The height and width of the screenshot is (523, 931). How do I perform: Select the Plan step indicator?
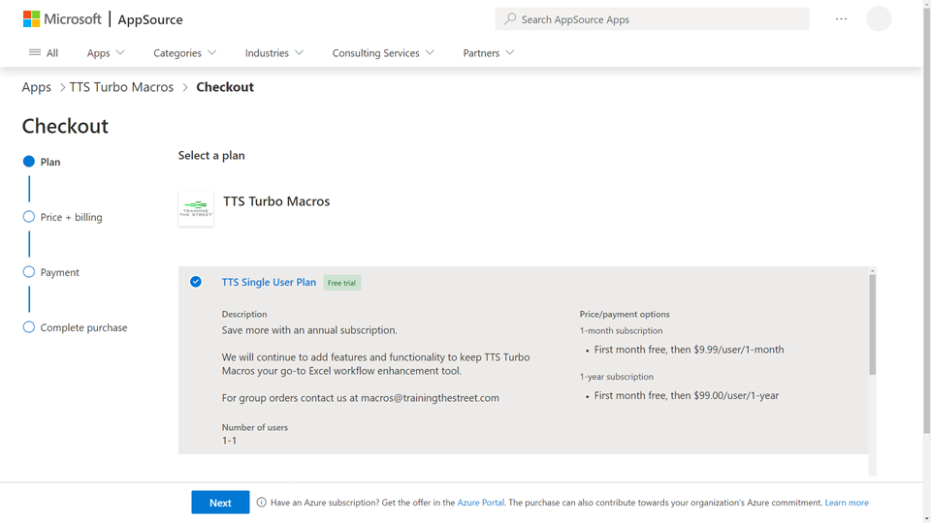[29, 162]
